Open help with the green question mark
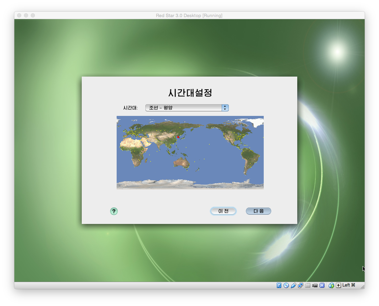 [114, 211]
